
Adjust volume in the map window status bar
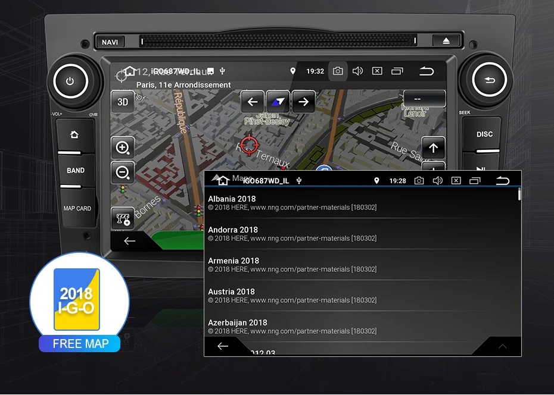(x=357, y=71)
